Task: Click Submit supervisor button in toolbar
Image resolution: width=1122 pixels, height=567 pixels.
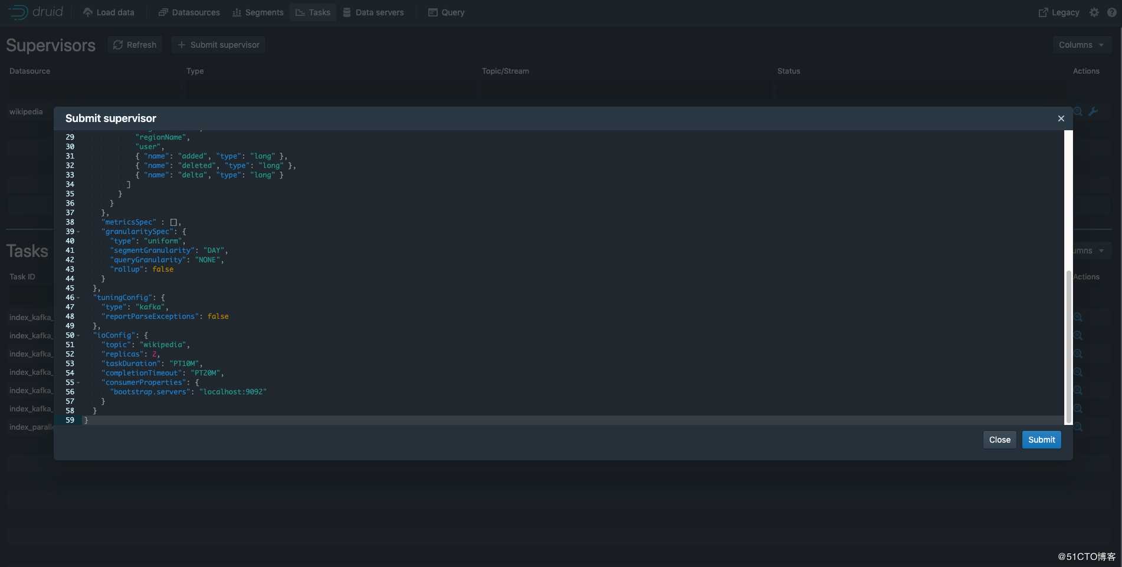Action: click(218, 45)
